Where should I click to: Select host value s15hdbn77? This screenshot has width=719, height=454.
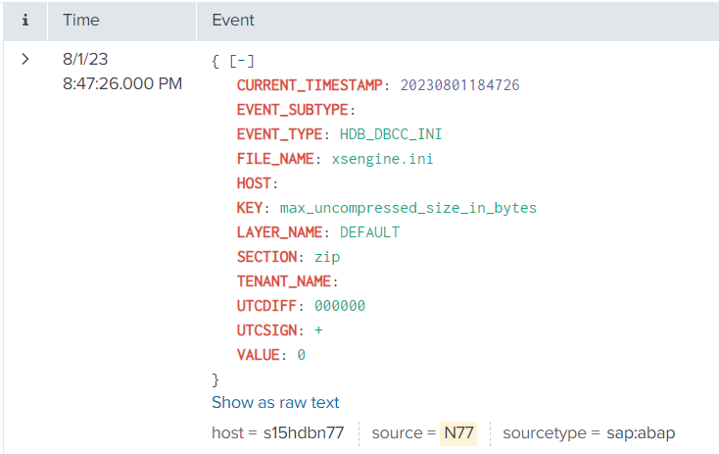point(304,432)
